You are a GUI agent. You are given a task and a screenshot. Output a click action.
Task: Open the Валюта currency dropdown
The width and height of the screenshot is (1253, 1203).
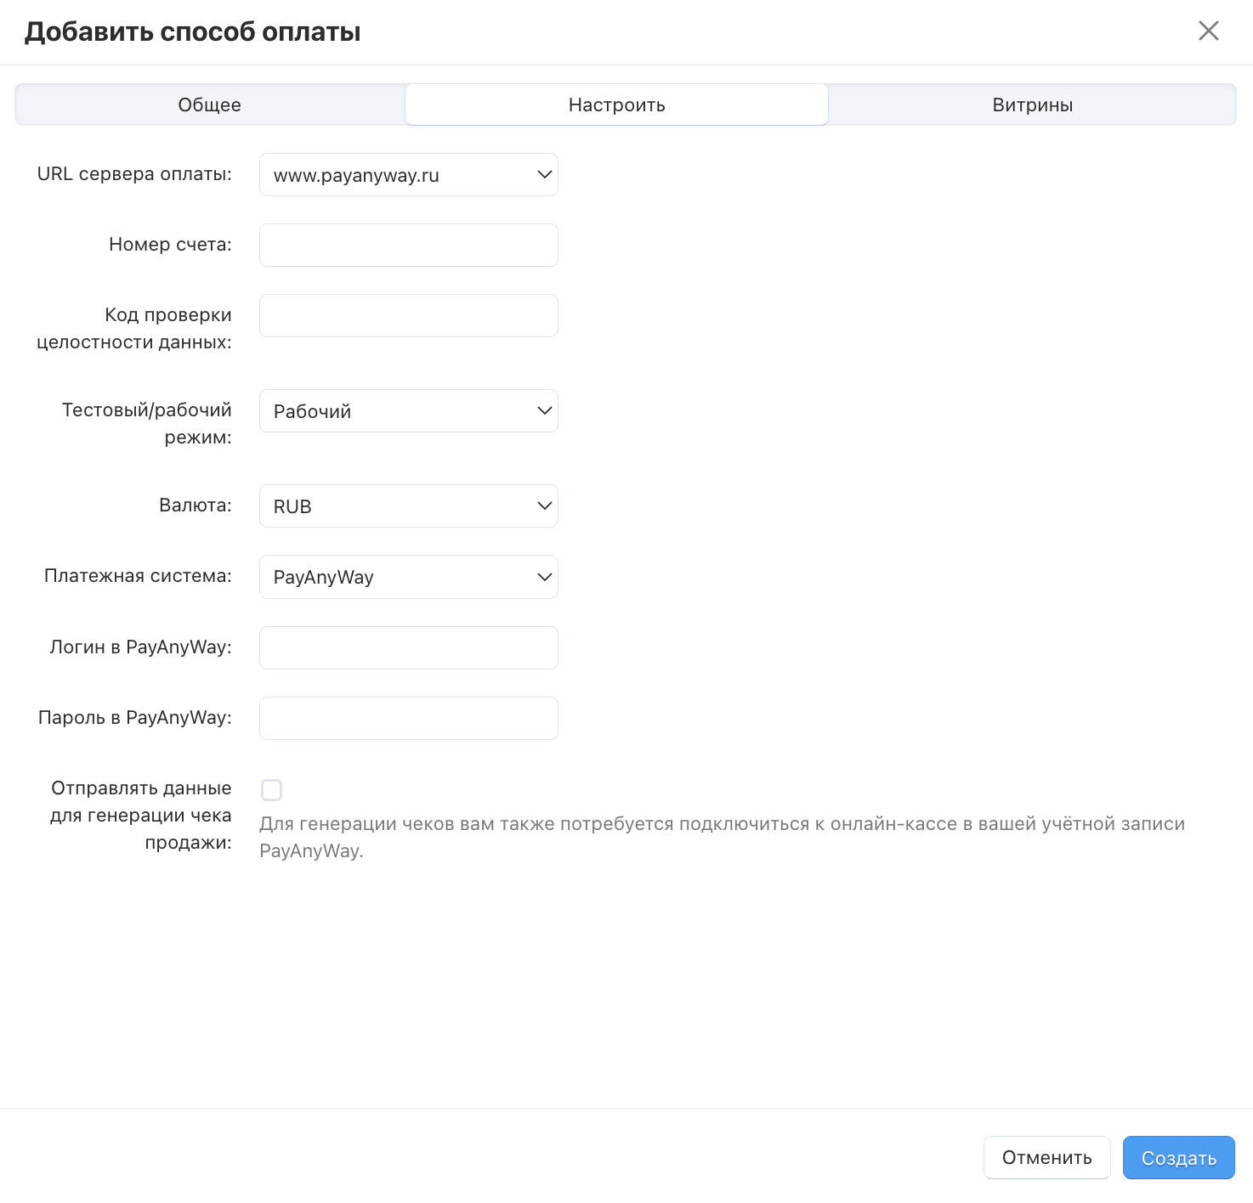[408, 506]
